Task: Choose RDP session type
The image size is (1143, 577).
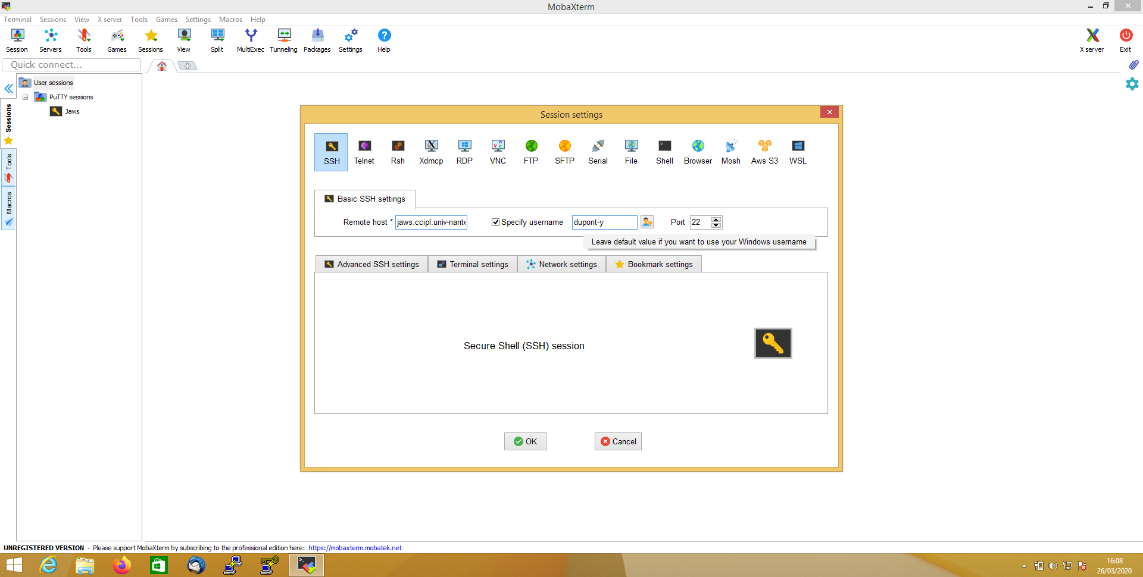Action: point(464,152)
